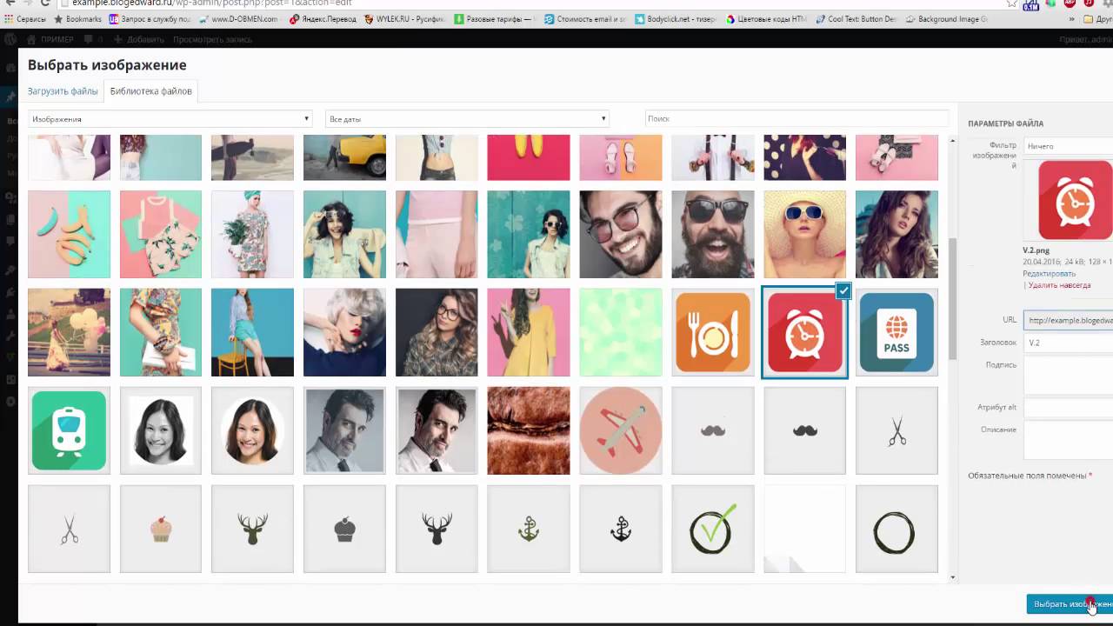Open the Яндекс.Перевод bookmark
1113x626 pixels.
pyautogui.click(x=323, y=19)
